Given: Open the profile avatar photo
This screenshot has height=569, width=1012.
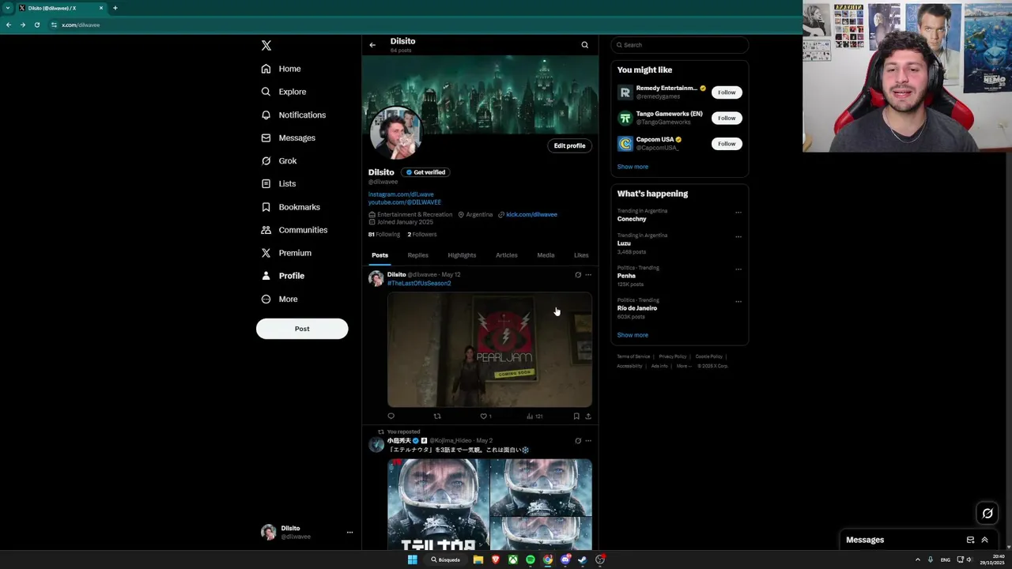Looking at the screenshot, I should (395, 133).
